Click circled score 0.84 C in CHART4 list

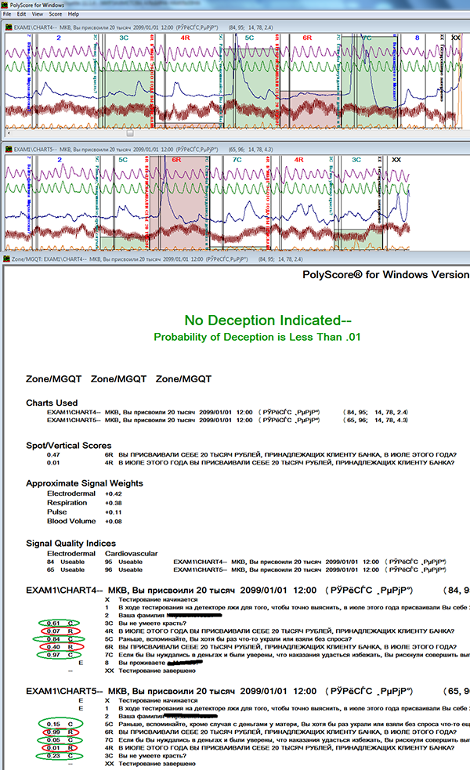[59, 639]
